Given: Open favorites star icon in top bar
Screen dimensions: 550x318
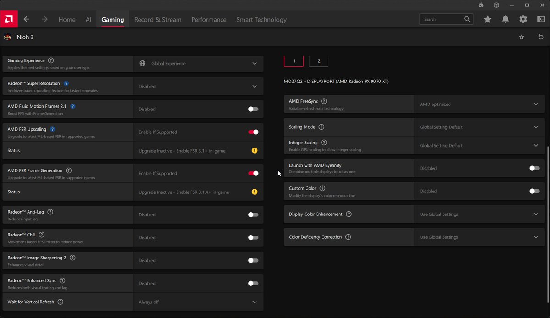Looking at the screenshot, I should pos(488,19).
